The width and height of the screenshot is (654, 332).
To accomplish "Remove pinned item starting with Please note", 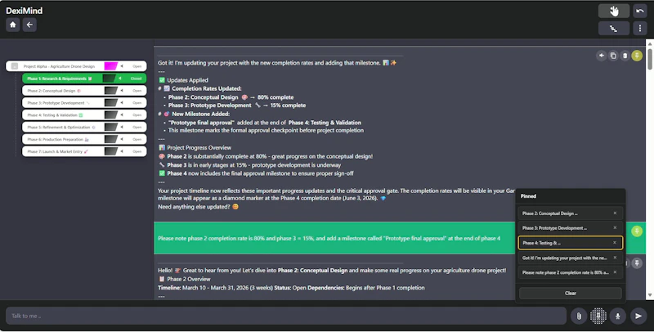I will [615, 272].
